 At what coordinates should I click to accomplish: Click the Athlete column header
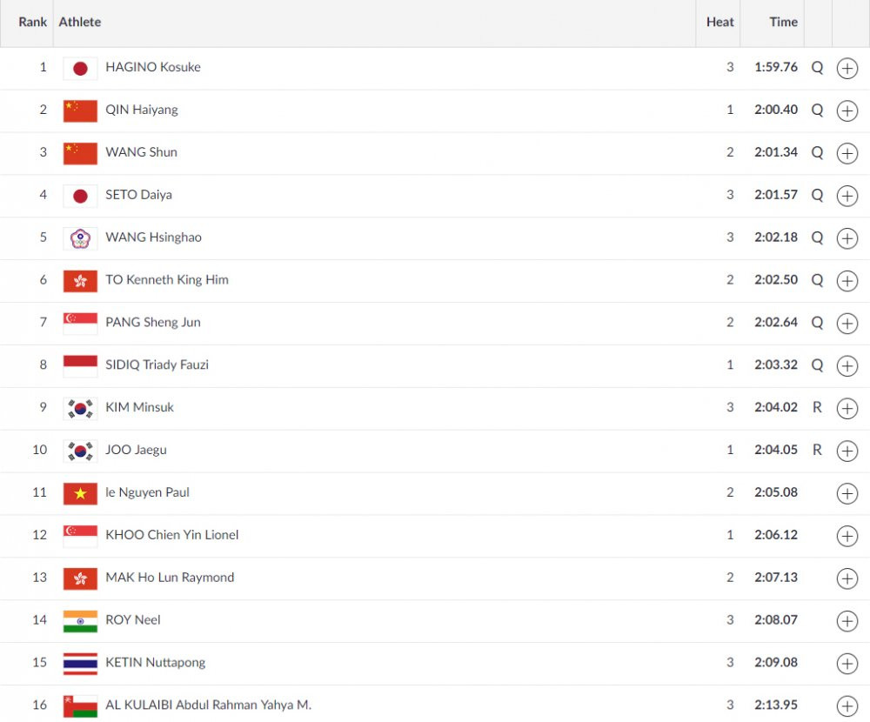80,23
